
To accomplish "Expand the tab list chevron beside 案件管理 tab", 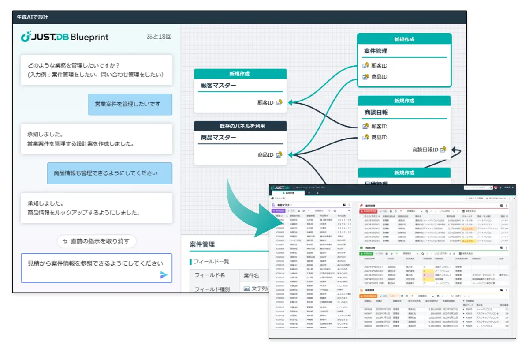I will tap(309, 193).
